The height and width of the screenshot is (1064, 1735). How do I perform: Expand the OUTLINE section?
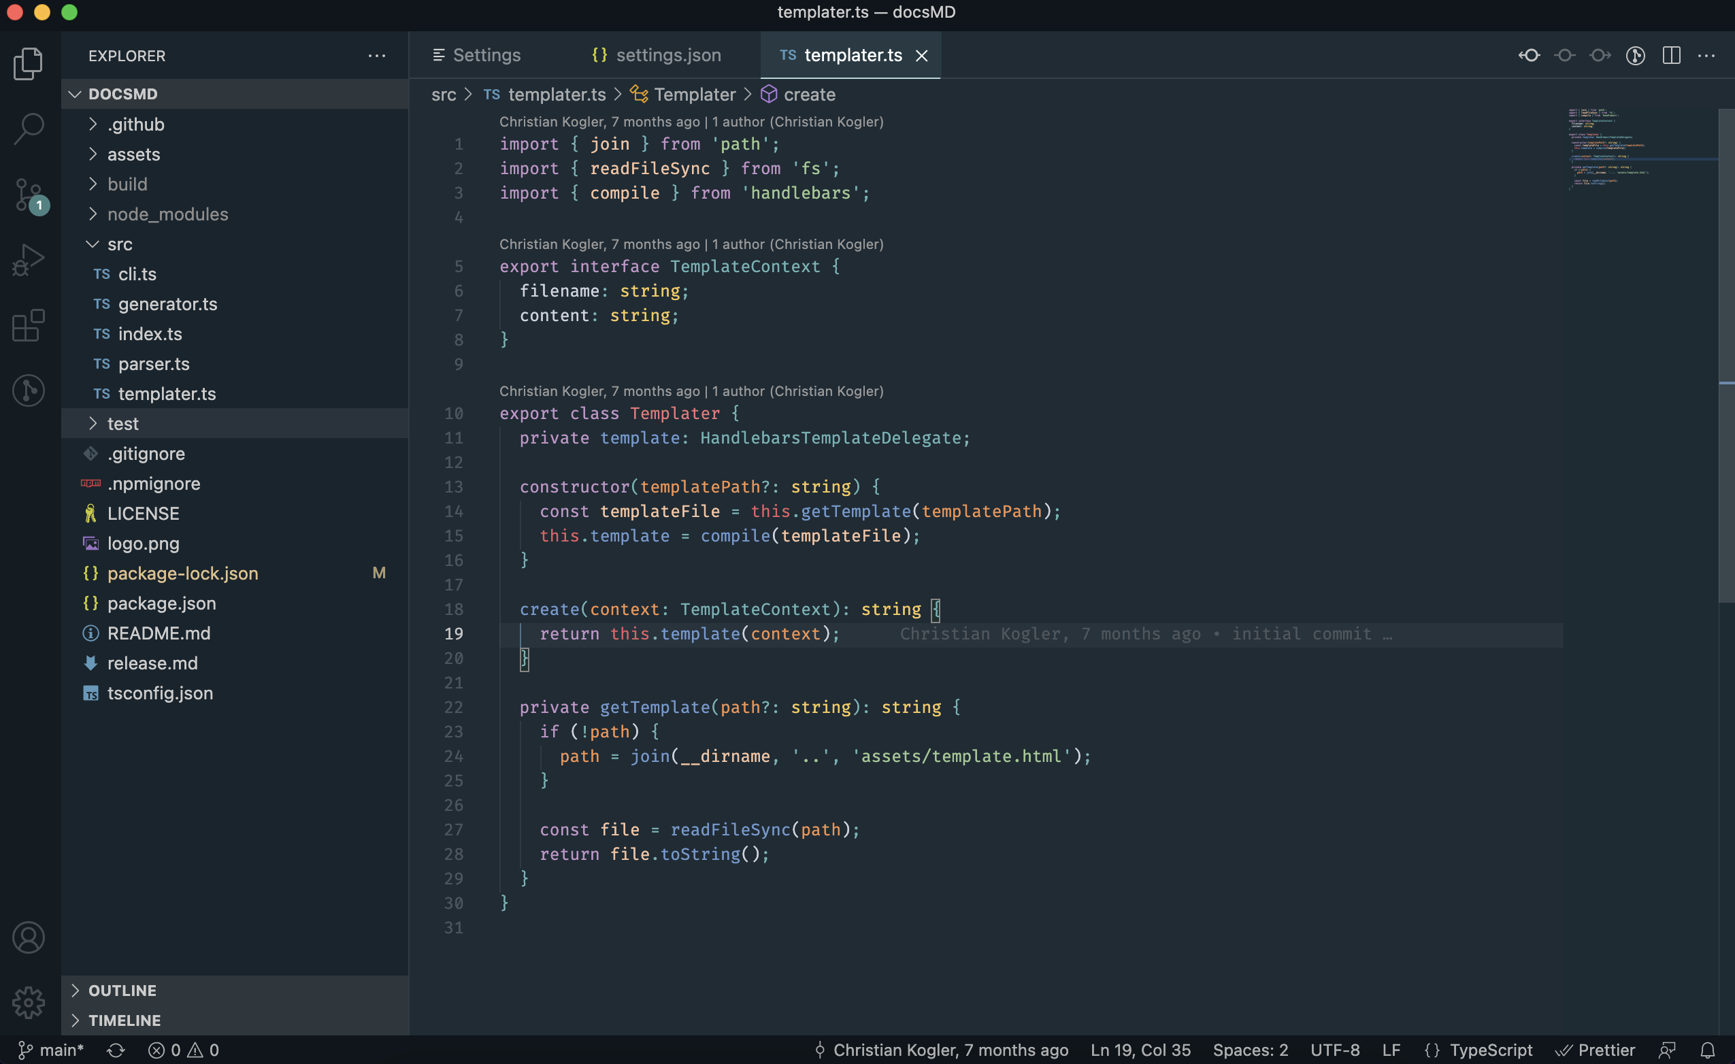tap(122, 990)
